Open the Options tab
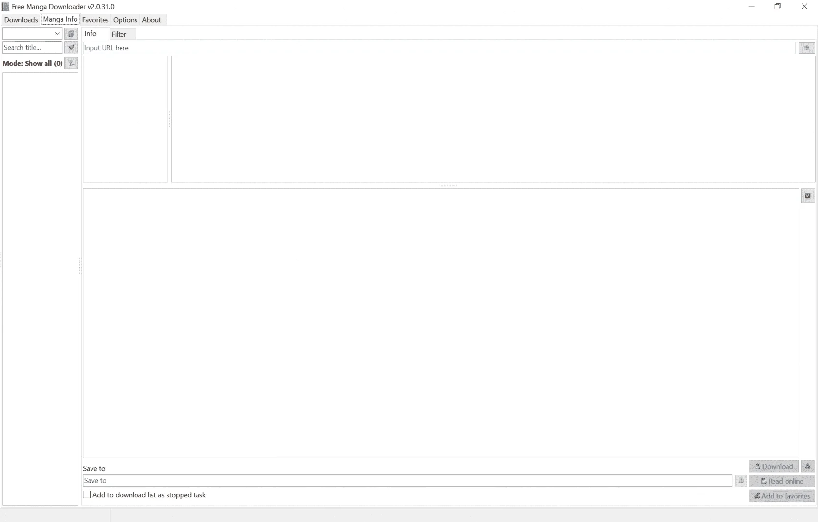Viewport: 818px width, 522px height. [x=125, y=20]
